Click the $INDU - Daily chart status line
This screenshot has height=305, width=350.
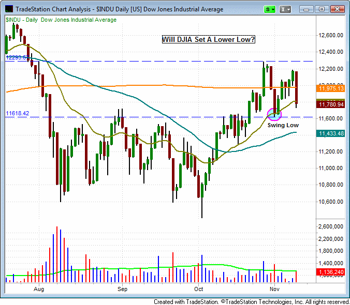click(61, 20)
